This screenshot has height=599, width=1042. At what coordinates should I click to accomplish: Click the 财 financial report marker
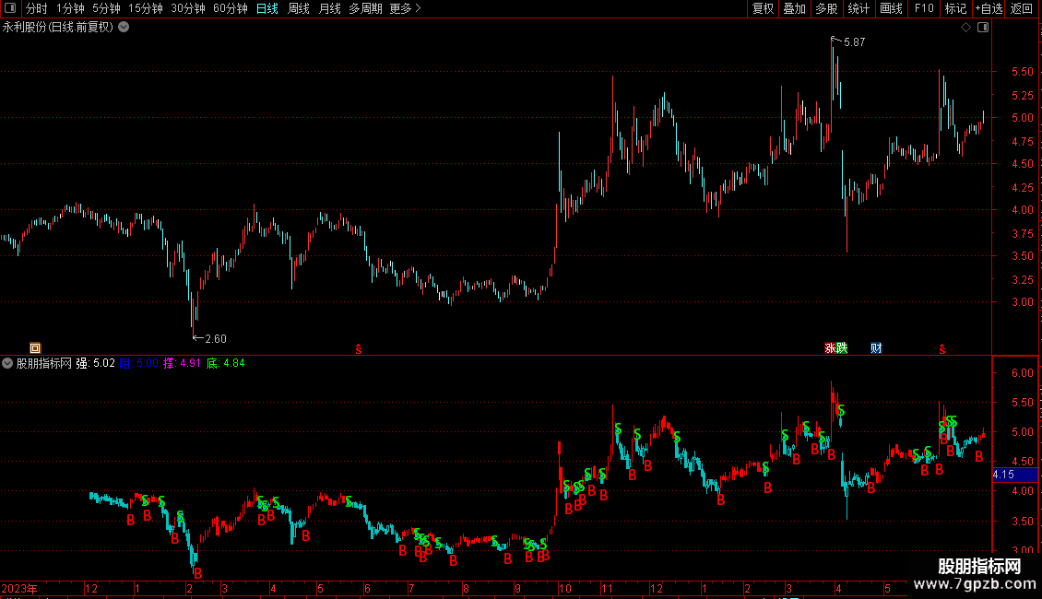pyautogui.click(x=877, y=348)
